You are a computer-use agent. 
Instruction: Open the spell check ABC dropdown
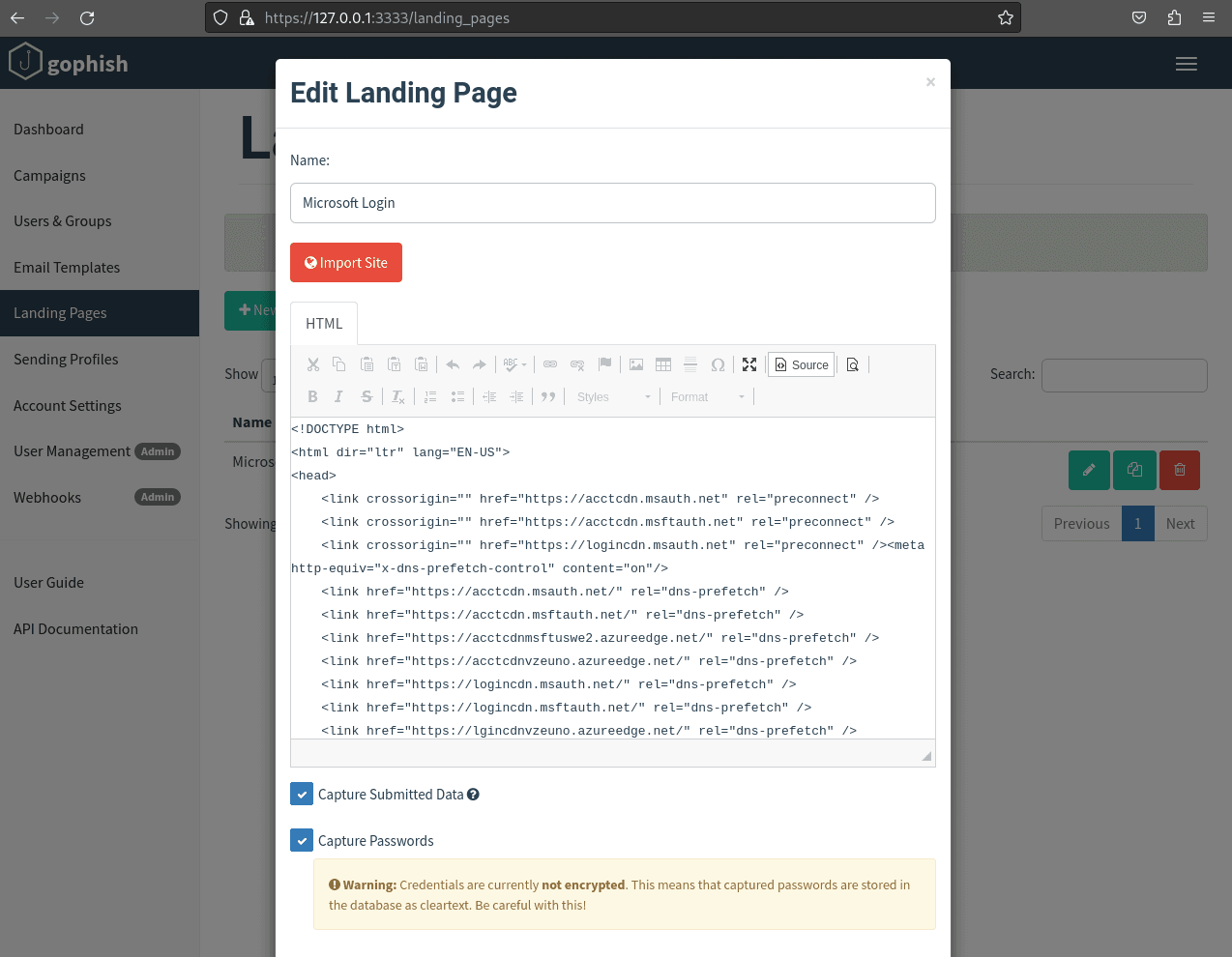click(514, 364)
